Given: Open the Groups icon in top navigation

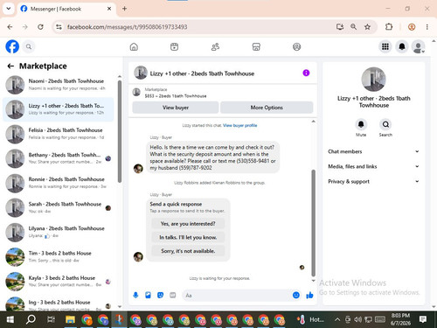Looking at the screenshot, I should coord(296,47).
